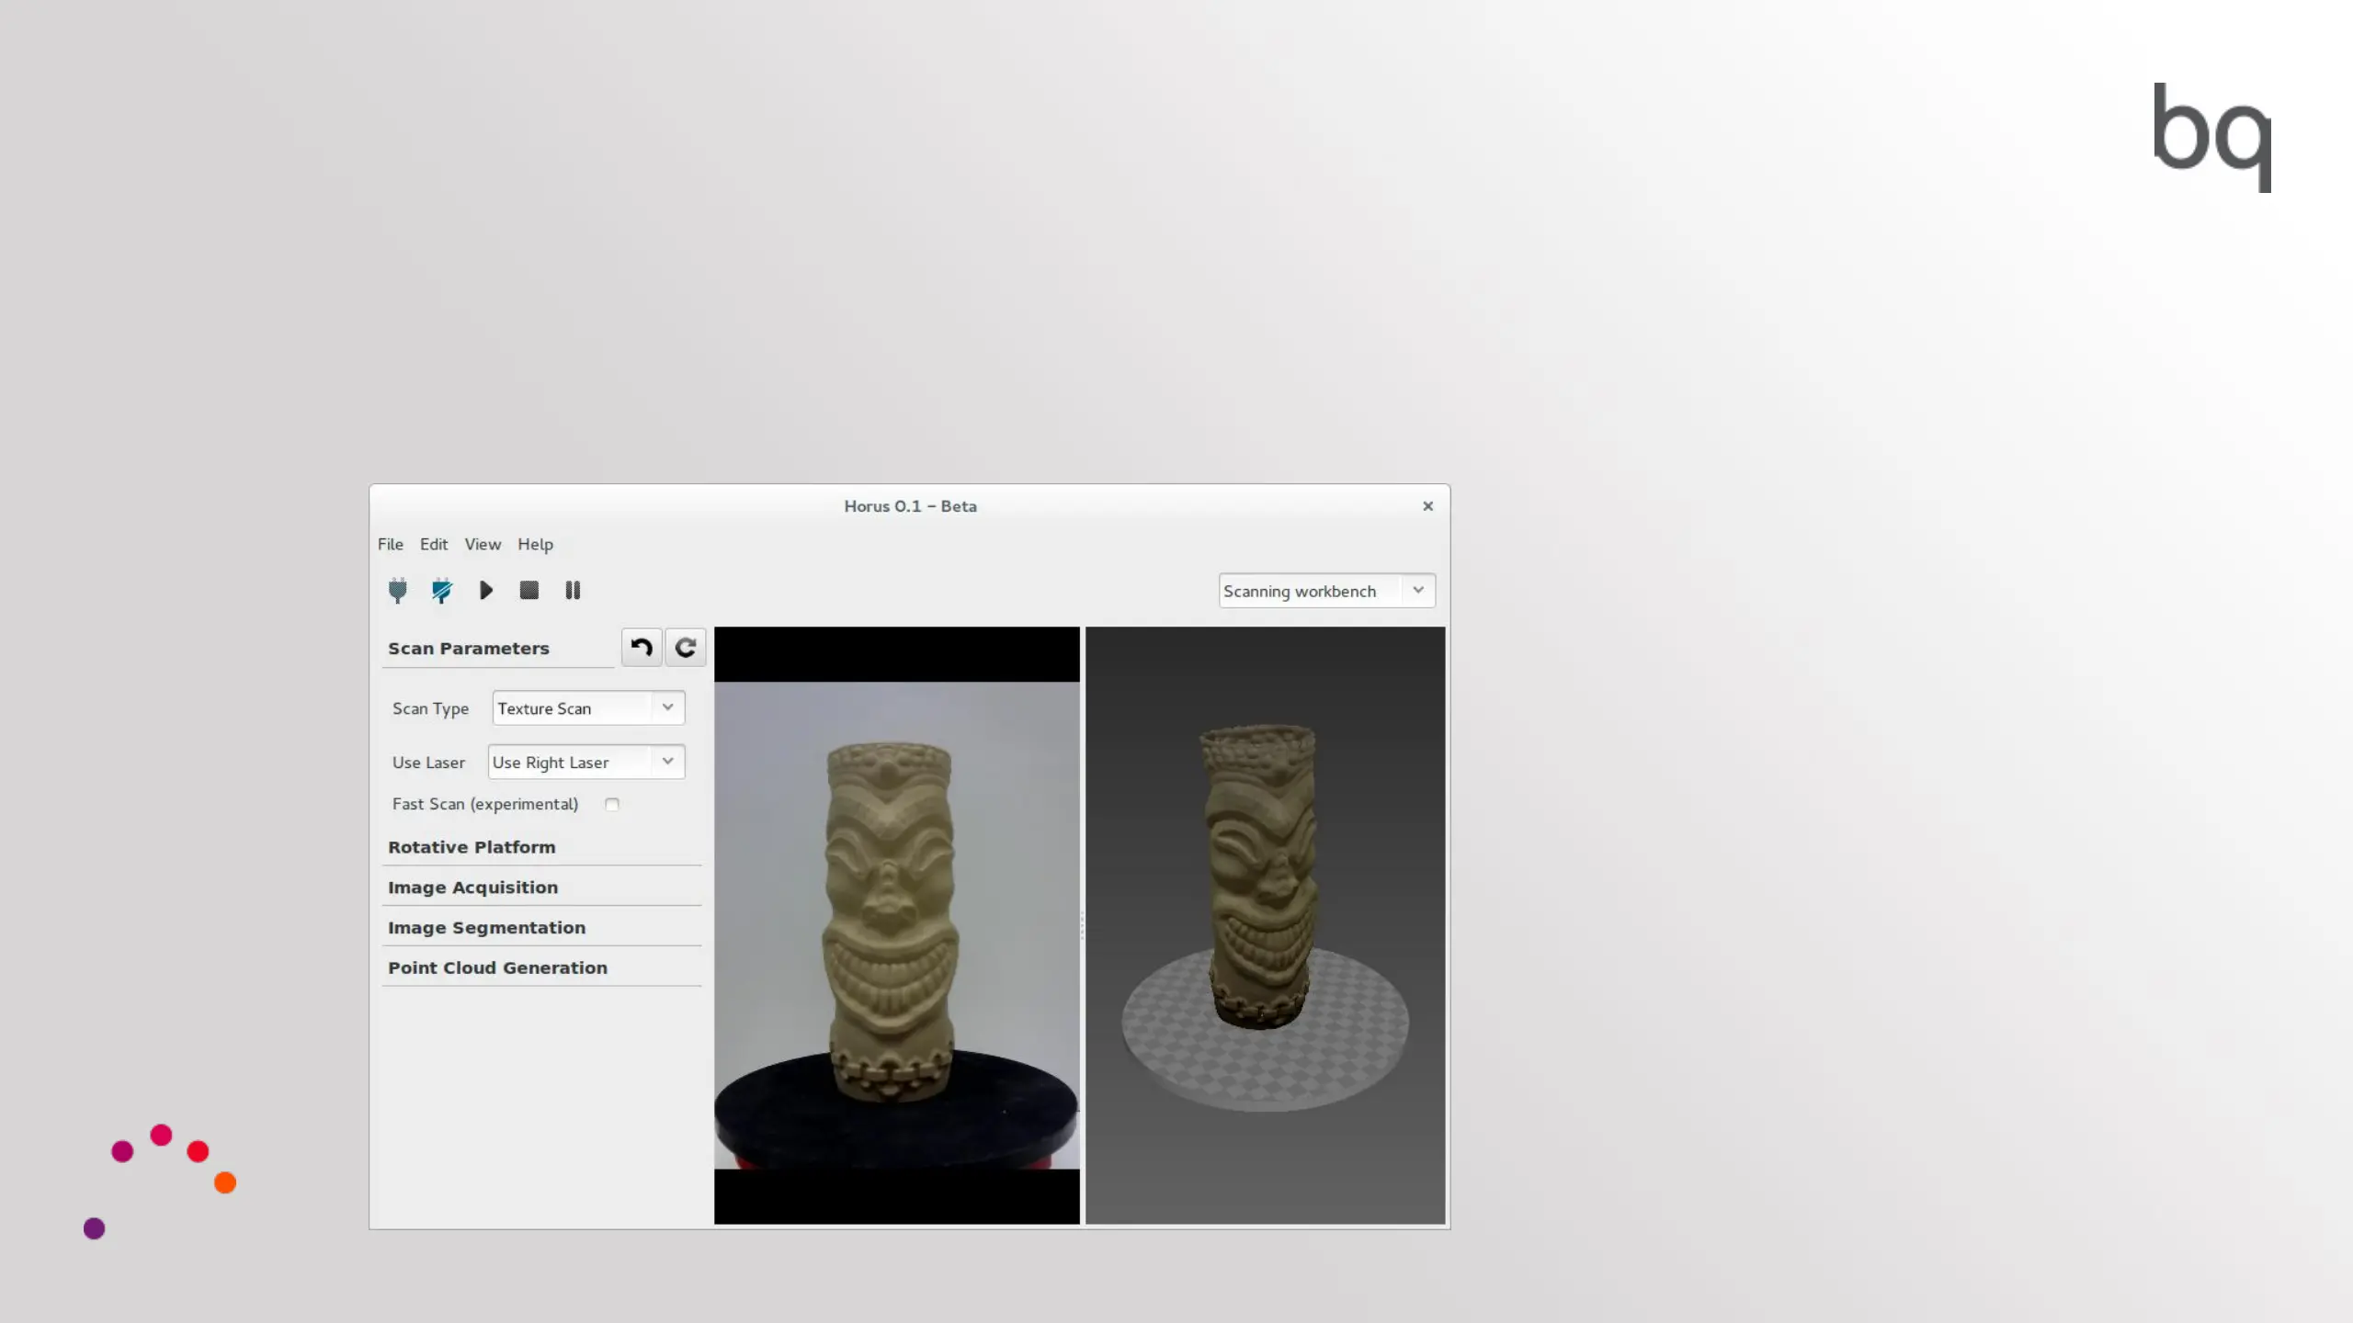Click the disconnect plug icon
This screenshot has width=2353, height=1323.
click(x=442, y=590)
